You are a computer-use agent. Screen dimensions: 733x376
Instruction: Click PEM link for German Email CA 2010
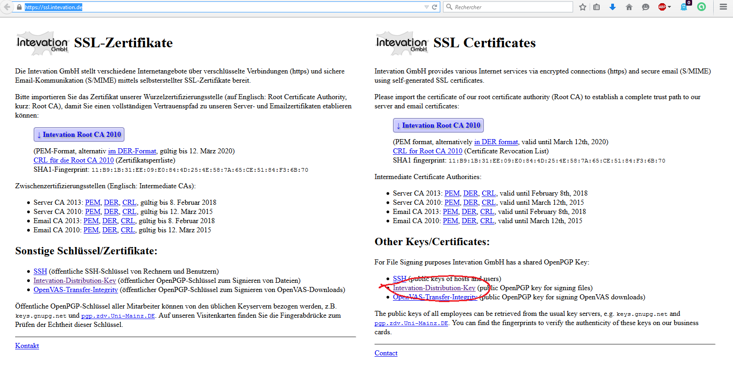tap(91, 230)
